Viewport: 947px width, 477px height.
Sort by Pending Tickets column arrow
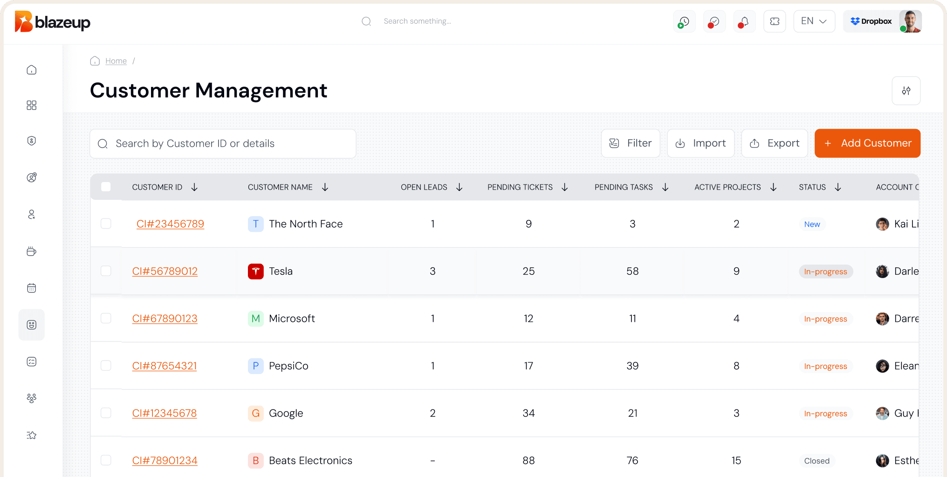565,187
